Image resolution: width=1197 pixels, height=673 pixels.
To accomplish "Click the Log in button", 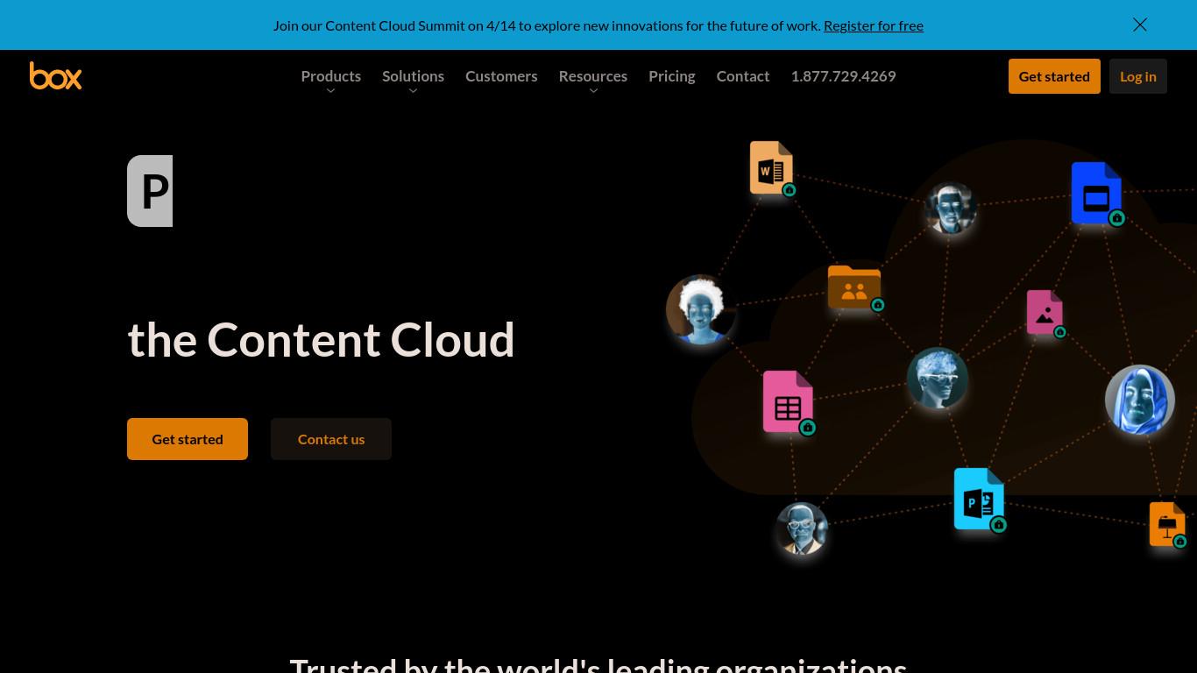I will [1137, 76].
